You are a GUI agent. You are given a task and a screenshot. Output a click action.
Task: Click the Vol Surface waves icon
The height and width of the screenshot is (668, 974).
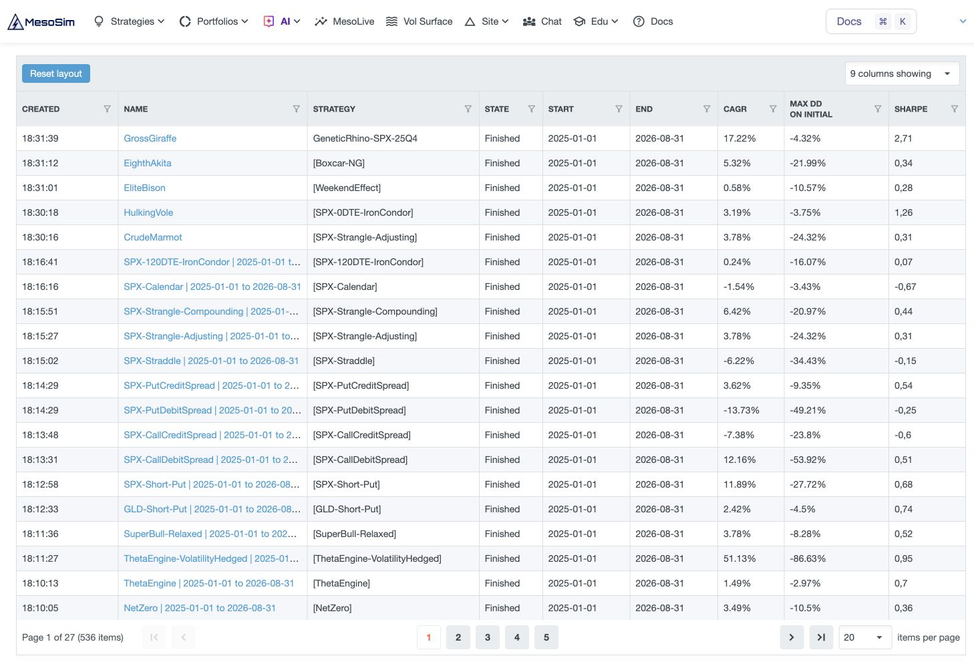pos(392,21)
